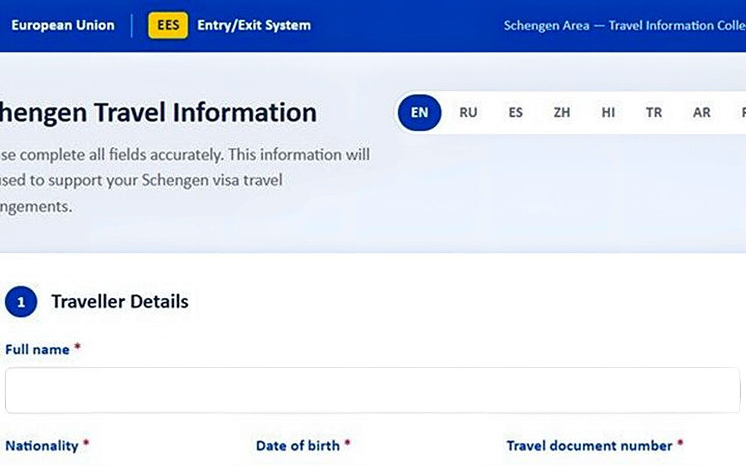Click the step 1 circle icon
The width and height of the screenshot is (746, 466).
[21, 302]
